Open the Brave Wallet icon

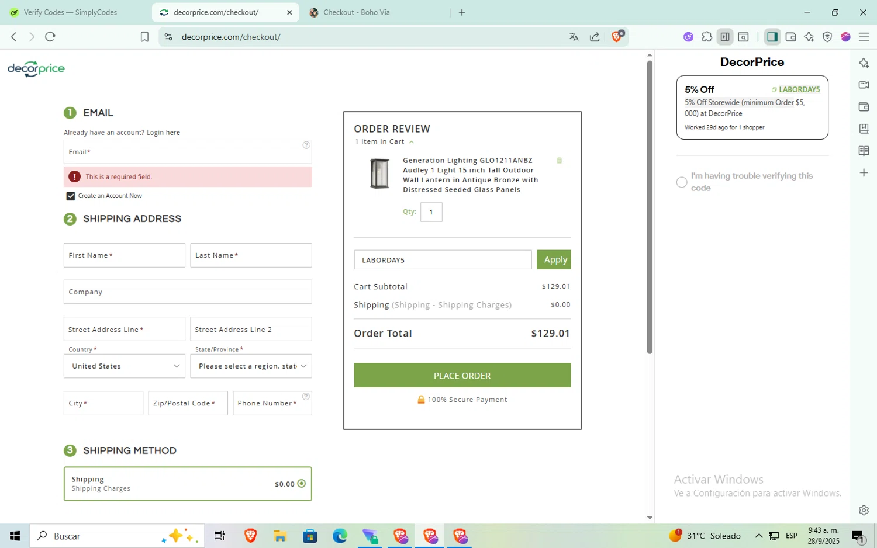[x=790, y=37]
